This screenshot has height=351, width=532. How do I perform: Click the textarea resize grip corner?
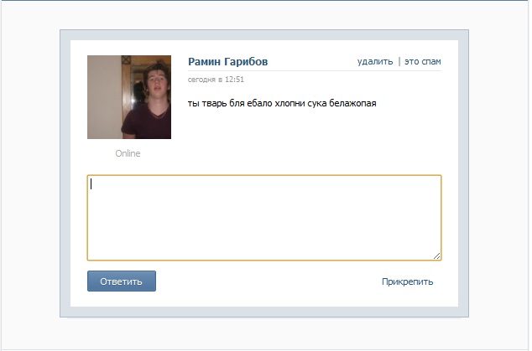(x=437, y=256)
